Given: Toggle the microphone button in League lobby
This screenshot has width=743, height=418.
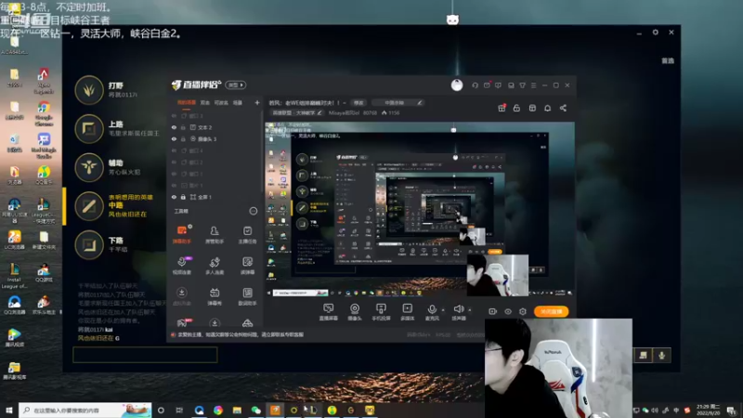Looking at the screenshot, I should coord(662,356).
